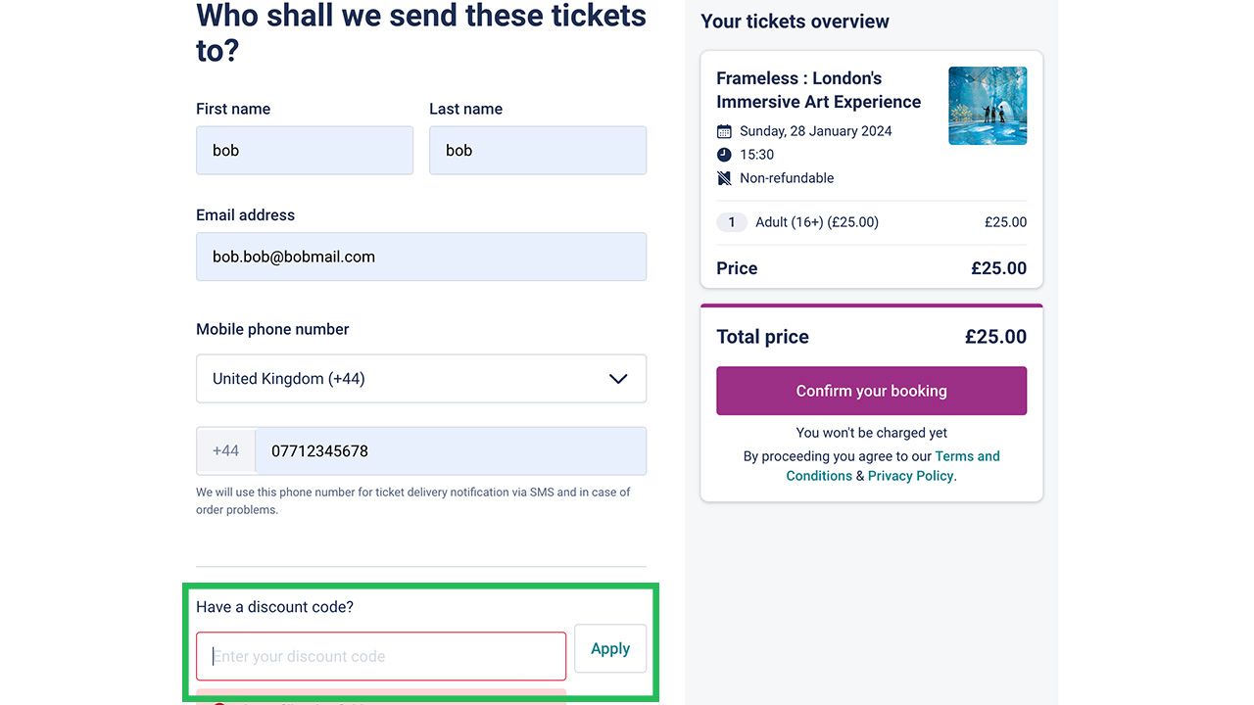Click the Adult (16+) ticket line
The image size is (1254, 705).
pos(816,222)
